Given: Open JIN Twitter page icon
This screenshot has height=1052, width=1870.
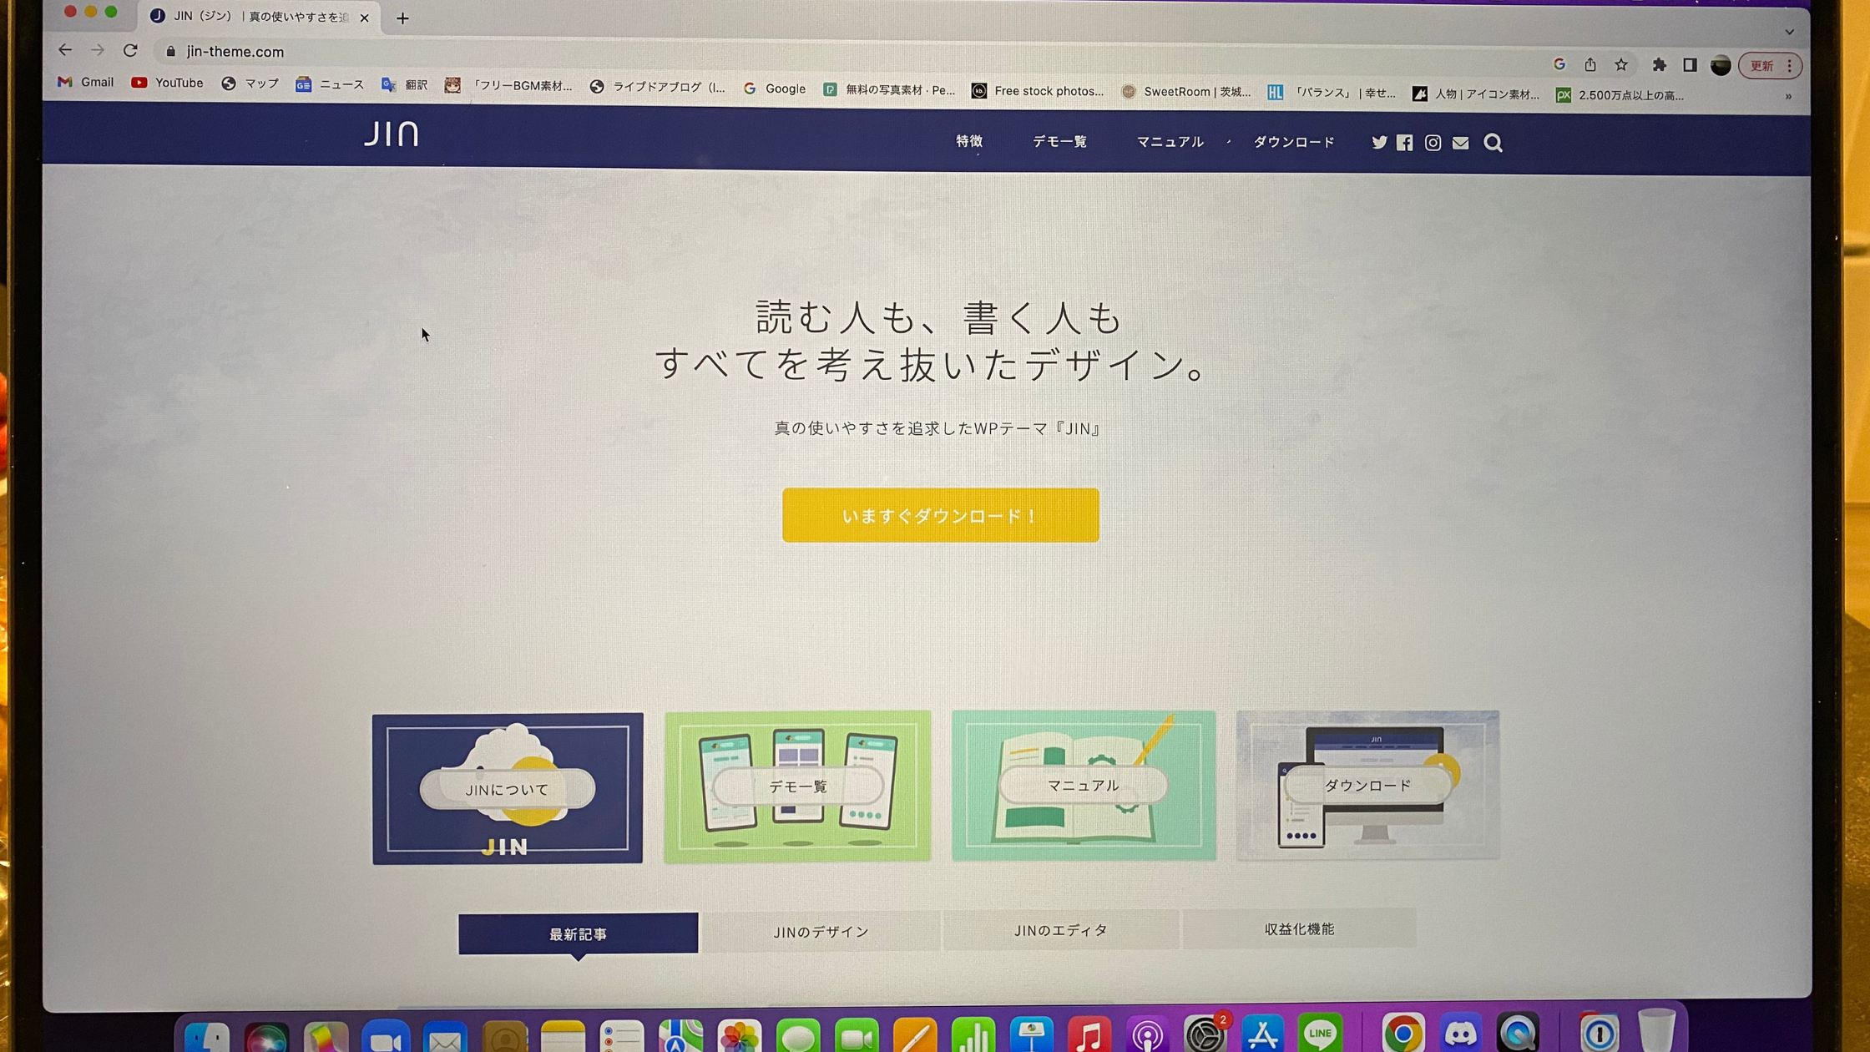Looking at the screenshot, I should coord(1379,143).
